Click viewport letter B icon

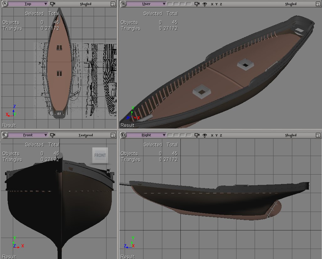pyautogui.click(x=123, y=4)
